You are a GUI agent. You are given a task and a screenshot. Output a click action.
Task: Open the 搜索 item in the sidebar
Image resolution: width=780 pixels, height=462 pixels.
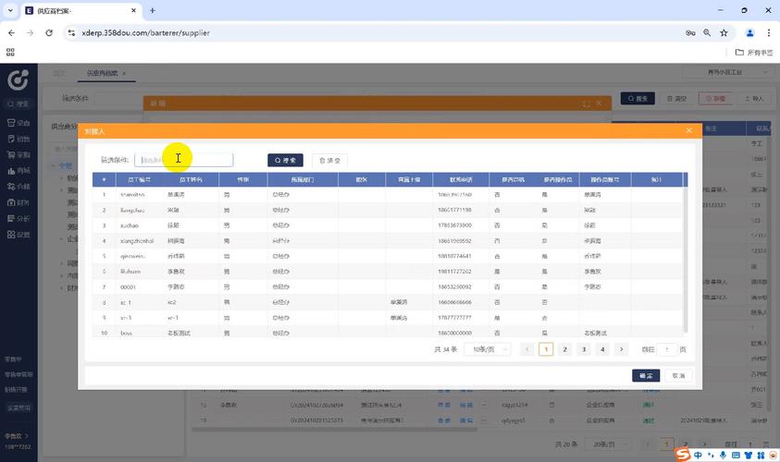point(19,103)
